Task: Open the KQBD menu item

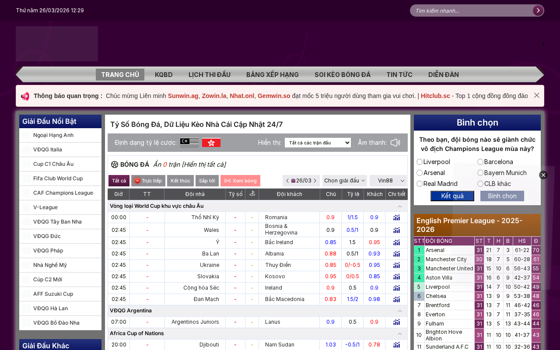Action: point(164,75)
